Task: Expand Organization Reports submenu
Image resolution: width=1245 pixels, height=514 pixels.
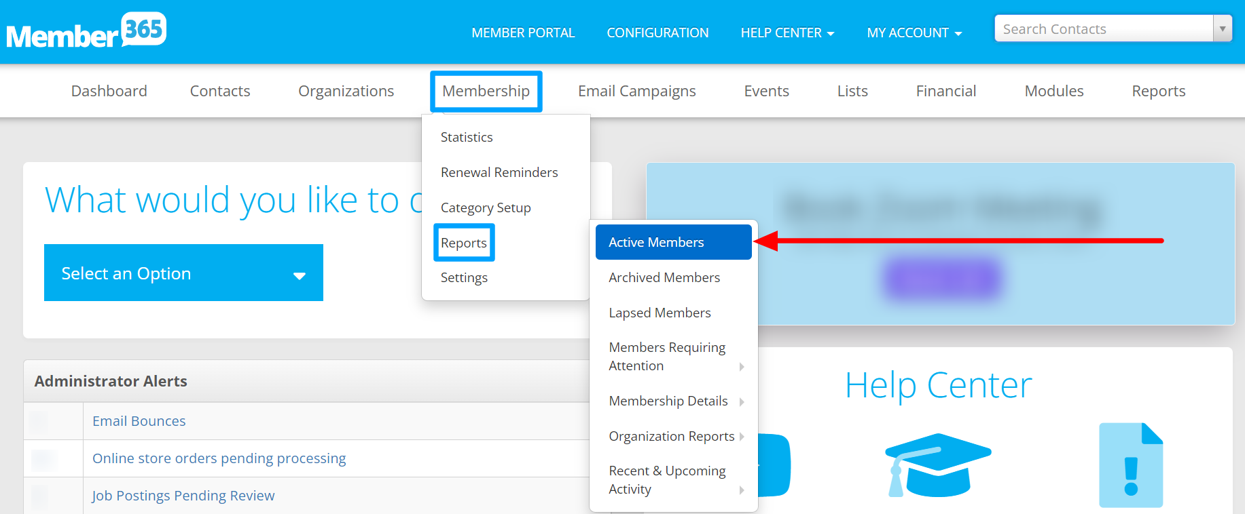Action: click(x=674, y=436)
